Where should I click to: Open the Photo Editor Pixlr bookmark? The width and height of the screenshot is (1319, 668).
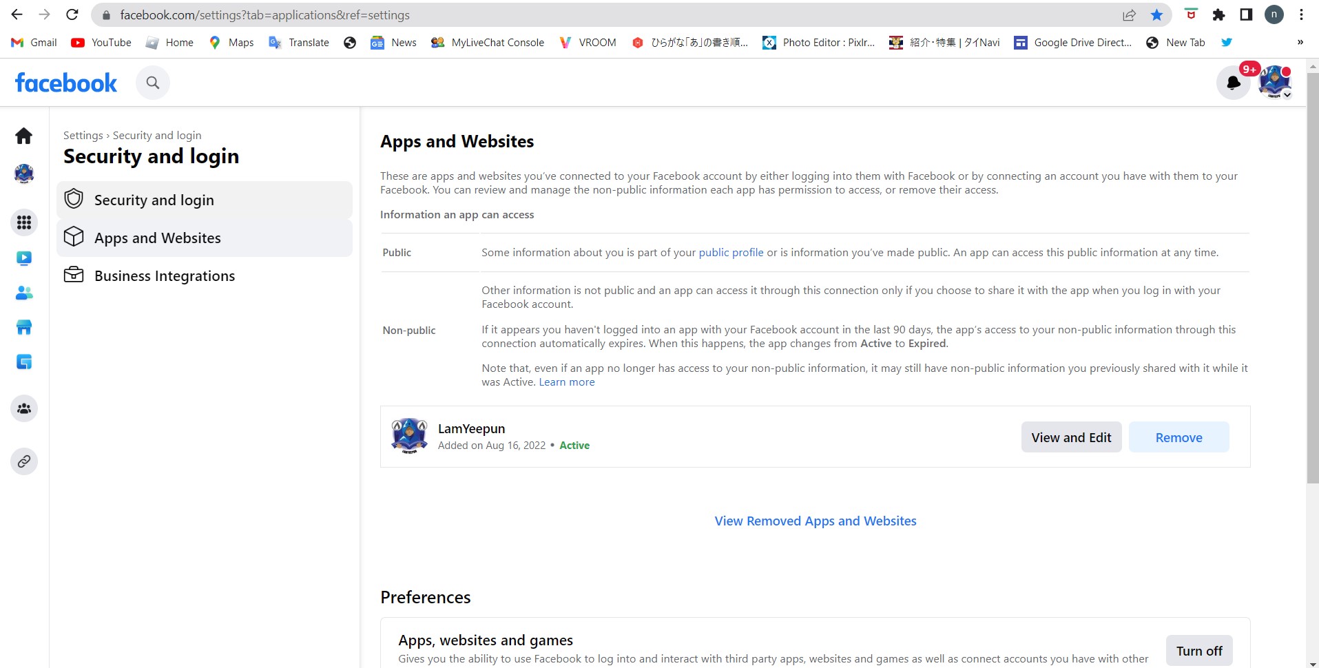click(818, 43)
